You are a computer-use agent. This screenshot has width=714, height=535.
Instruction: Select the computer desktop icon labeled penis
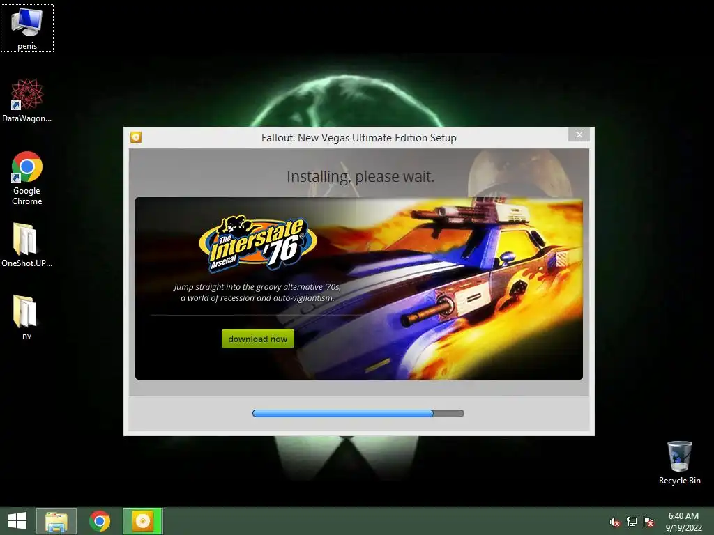27,28
